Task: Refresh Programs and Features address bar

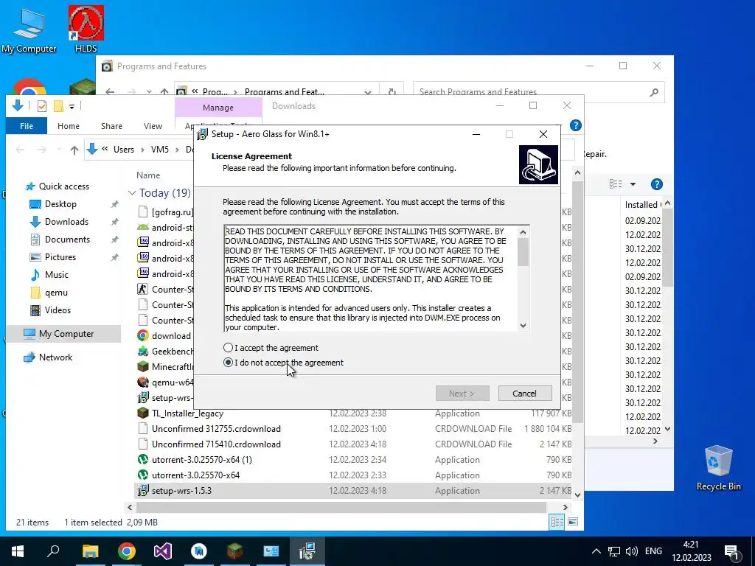Action: coord(392,91)
